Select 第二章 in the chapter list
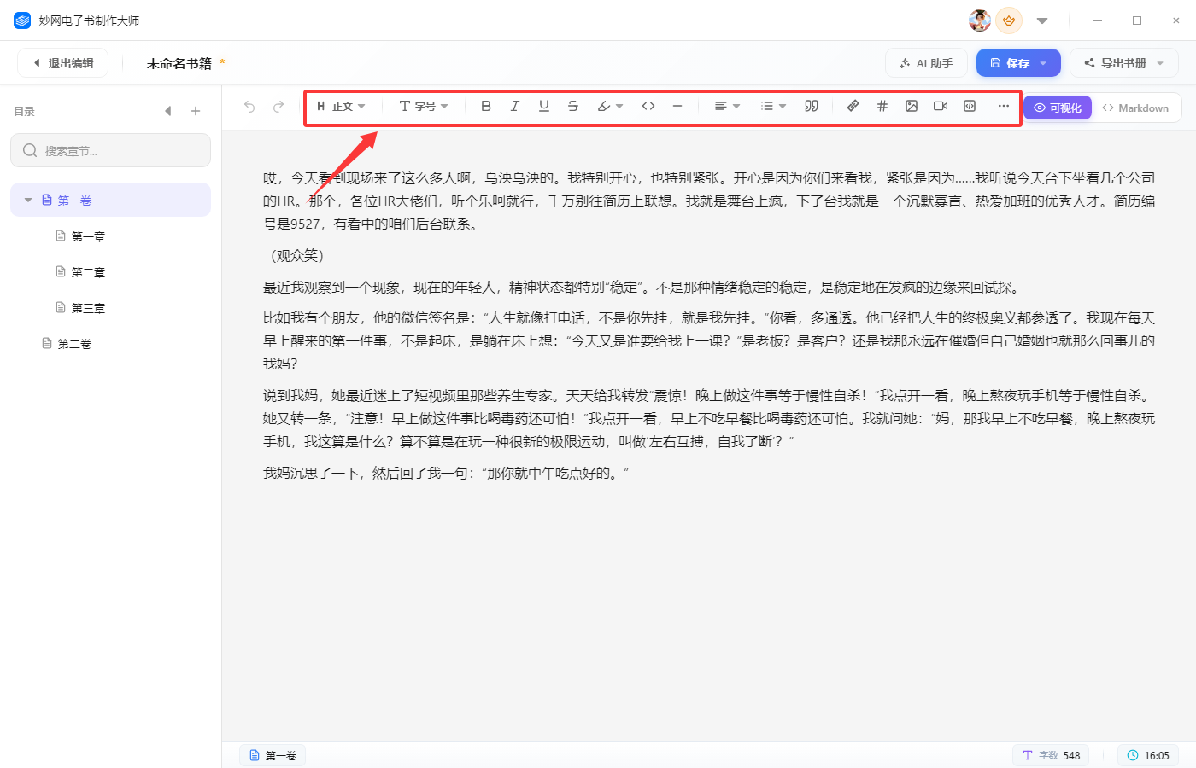The width and height of the screenshot is (1196, 768). point(88,272)
